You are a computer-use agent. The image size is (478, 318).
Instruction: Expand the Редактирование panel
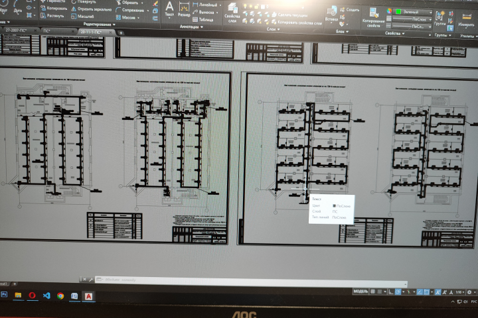[100, 24]
